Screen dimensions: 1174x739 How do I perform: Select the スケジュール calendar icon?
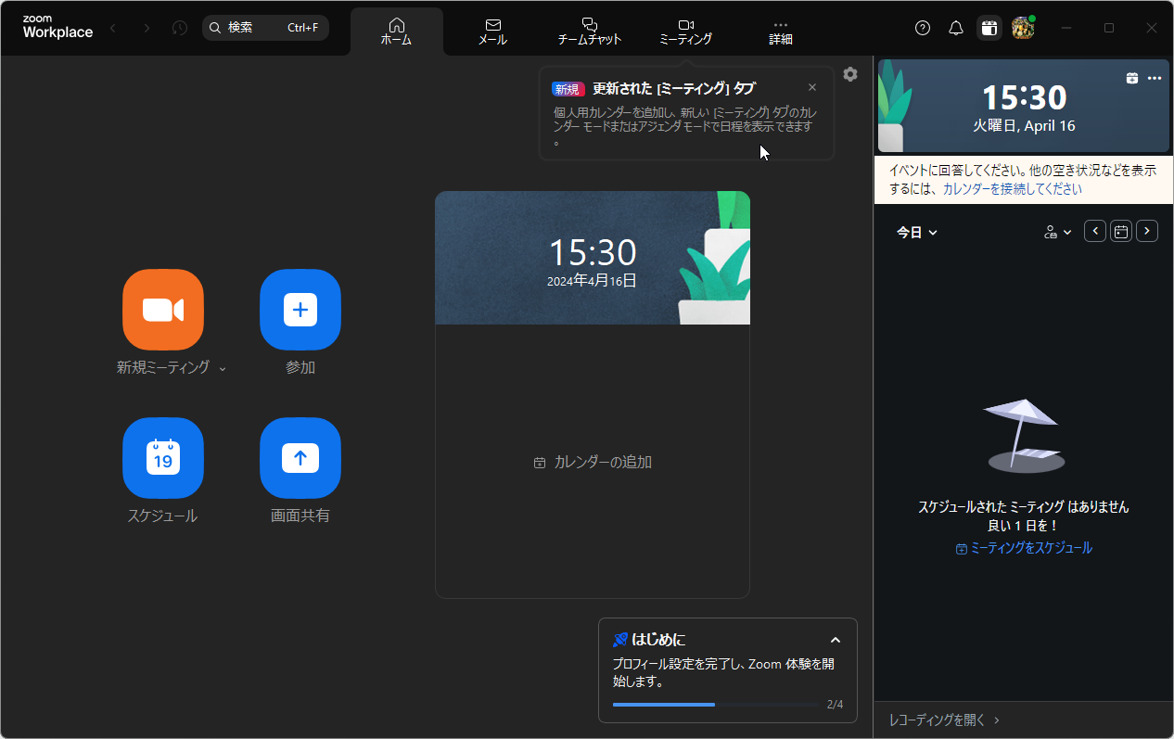(x=163, y=458)
